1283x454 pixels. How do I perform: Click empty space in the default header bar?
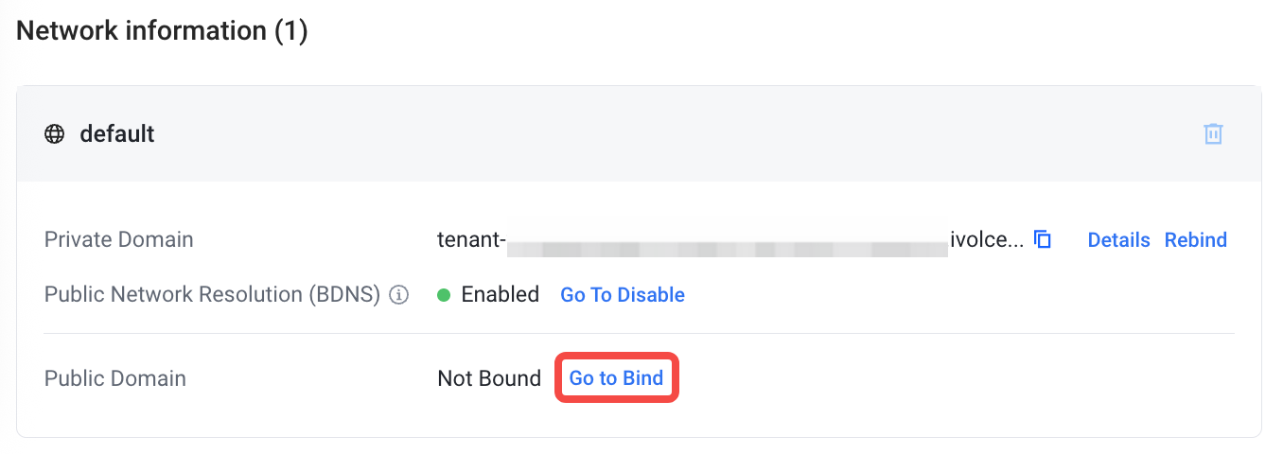pyautogui.click(x=662, y=134)
